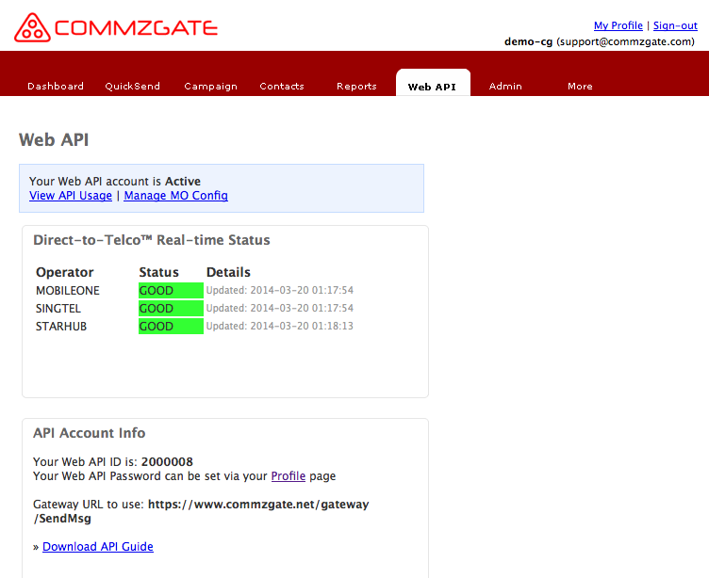Click the SINGTEL operator name
The image size is (709, 578).
[58, 309]
